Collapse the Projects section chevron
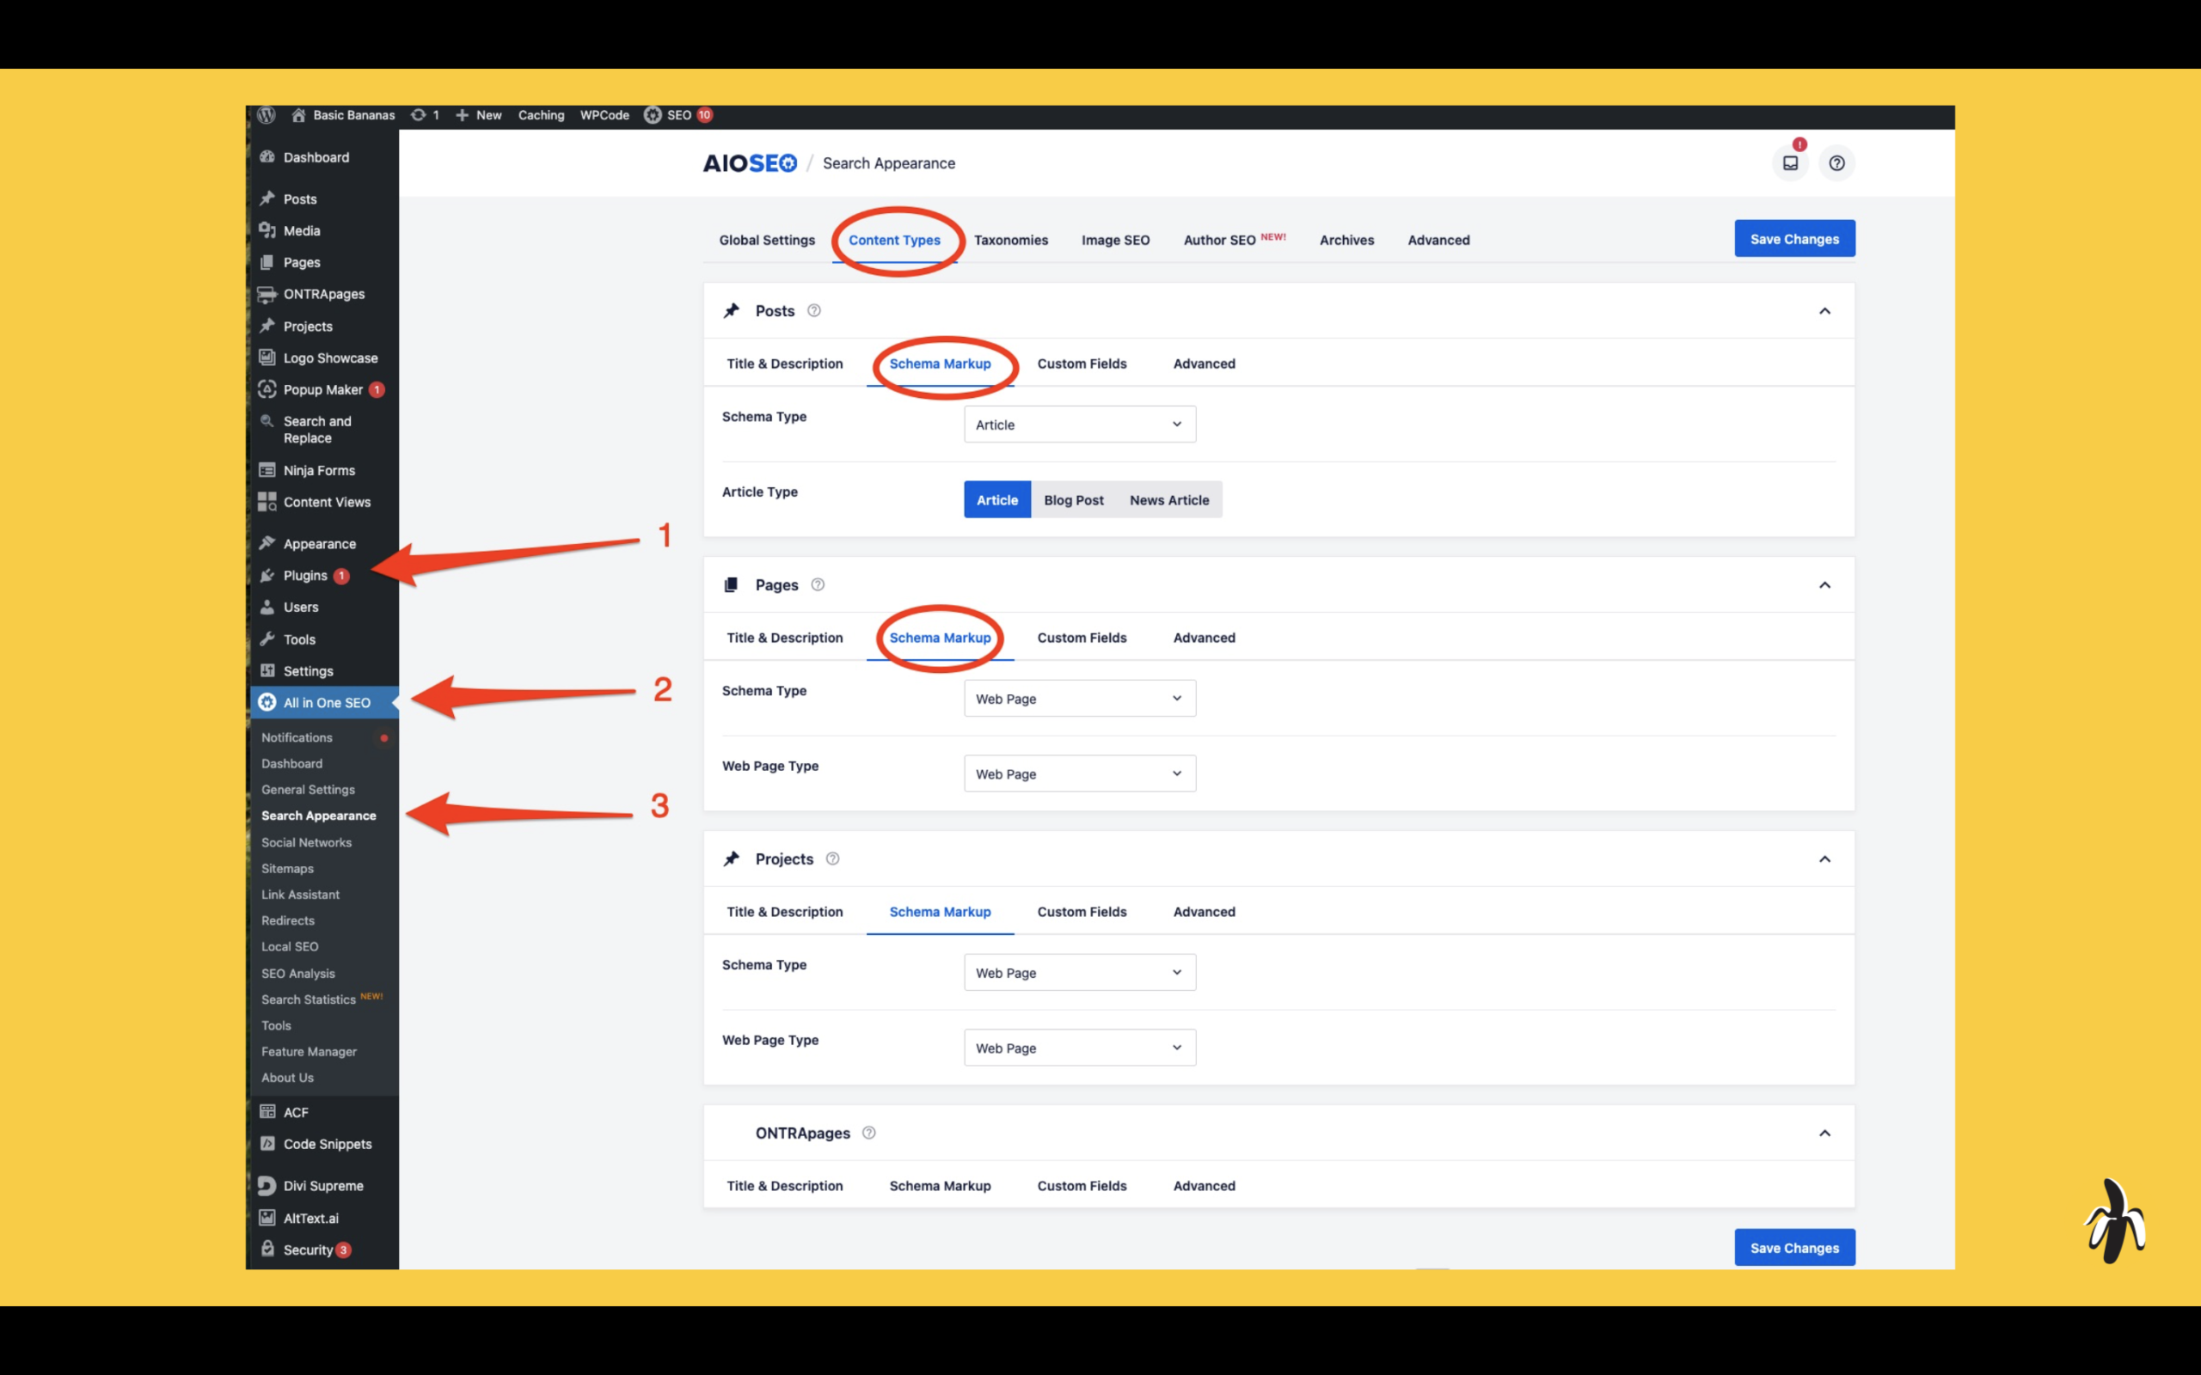The height and width of the screenshot is (1375, 2201). 1824,859
